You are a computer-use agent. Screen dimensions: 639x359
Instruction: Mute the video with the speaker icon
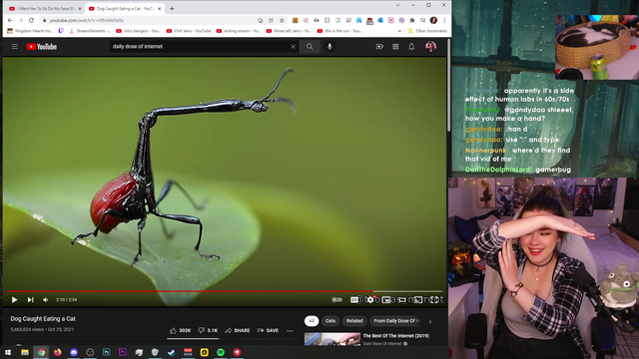[46, 299]
